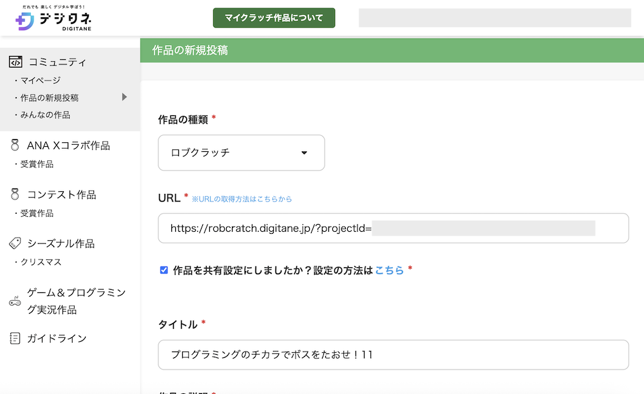Click the game controller icon

point(15,301)
